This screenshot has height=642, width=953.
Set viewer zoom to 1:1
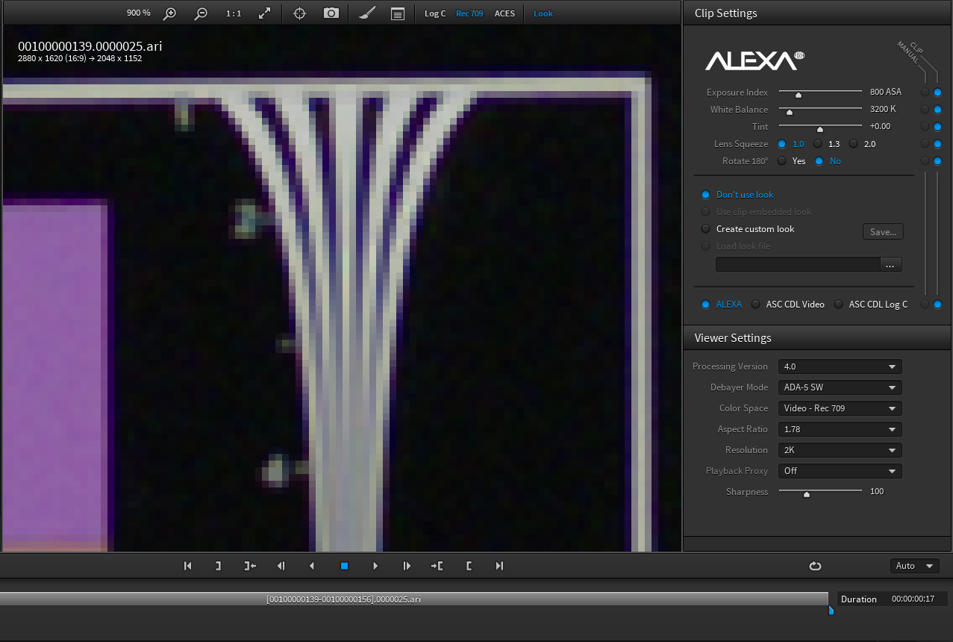(234, 13)
